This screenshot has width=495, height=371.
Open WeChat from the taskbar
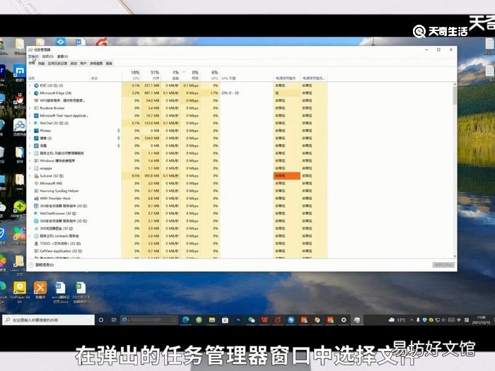252,320
